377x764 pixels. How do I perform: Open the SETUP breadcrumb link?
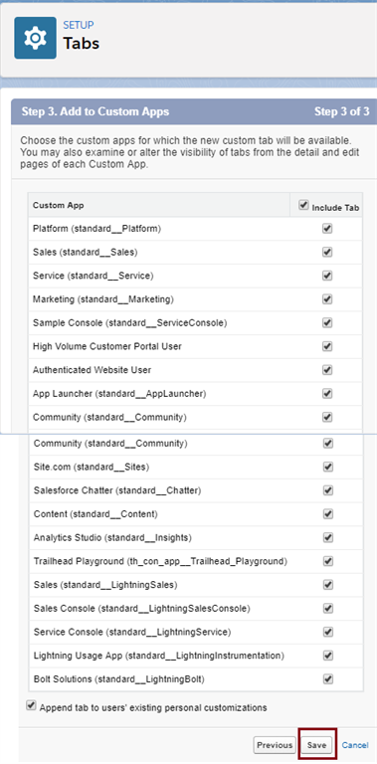[79, 25]
